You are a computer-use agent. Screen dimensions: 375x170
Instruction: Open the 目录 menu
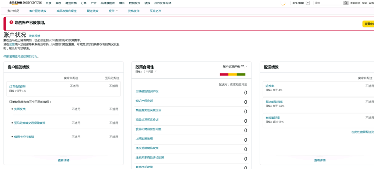(48, 3)
